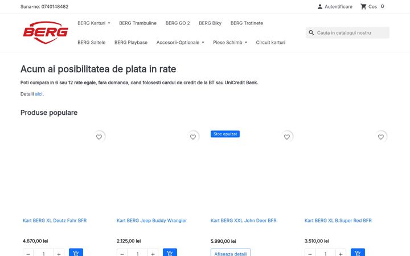
Task: Add Kart BERG XL Deutz Fahr to wishlist
Action: 99,137
